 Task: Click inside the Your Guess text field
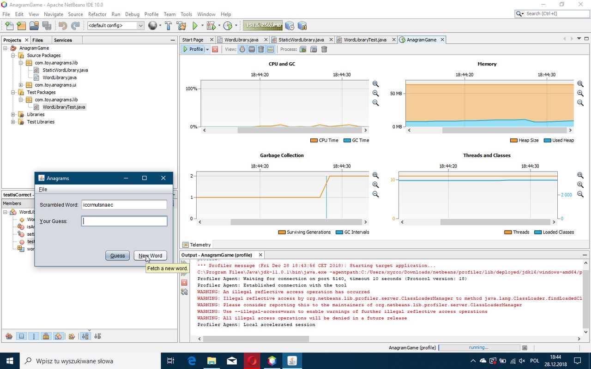coord(124,221)
